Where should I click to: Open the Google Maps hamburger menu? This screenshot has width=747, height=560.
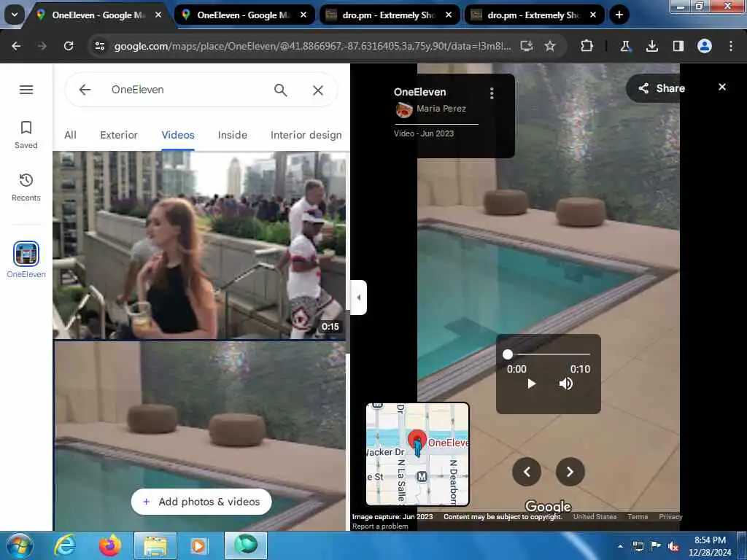pyautogui.click(x=26, y=90)
